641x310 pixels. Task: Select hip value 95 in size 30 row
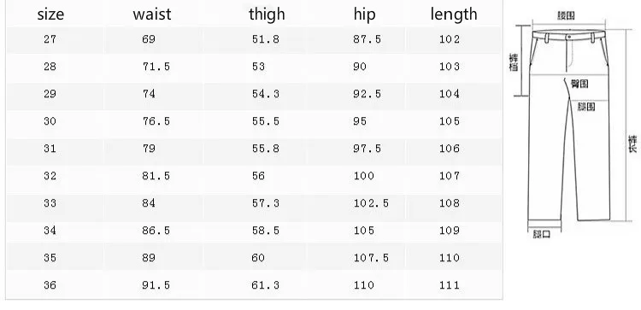(x=360, y=121)
